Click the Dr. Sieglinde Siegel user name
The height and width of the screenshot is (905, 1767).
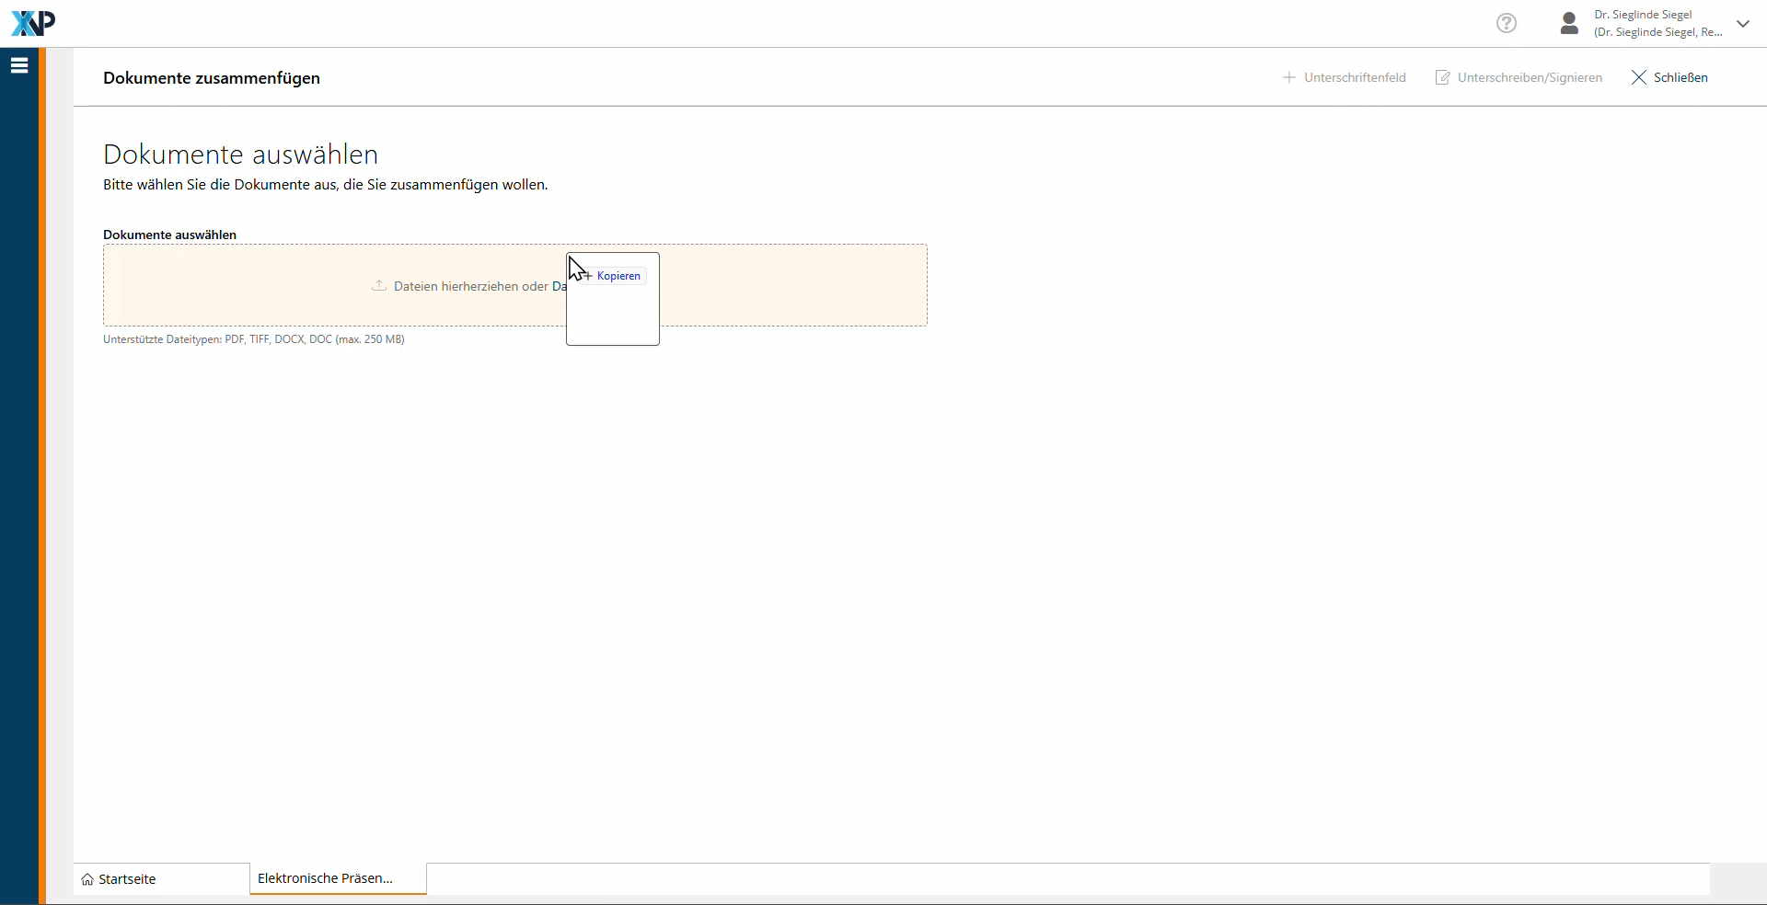click(1643, 15)
